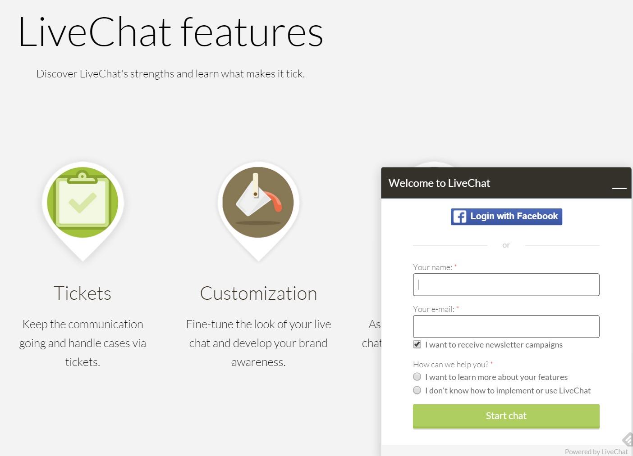Open the Customization feature heading
633x456 pixels.
(x=258, y=293)
